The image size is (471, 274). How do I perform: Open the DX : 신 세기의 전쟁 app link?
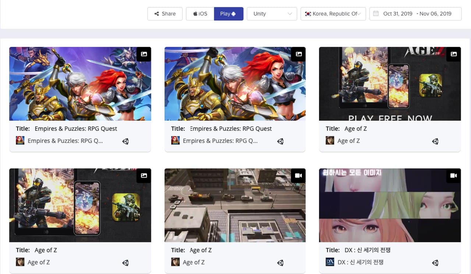[361, 262]
